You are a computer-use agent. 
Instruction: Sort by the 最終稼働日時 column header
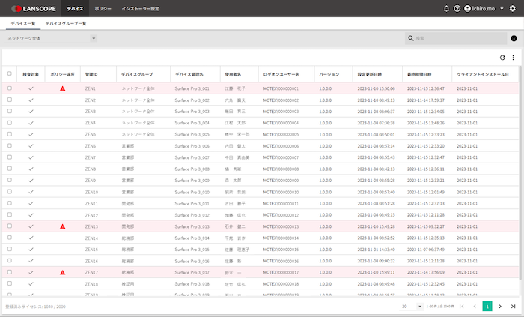419,75
